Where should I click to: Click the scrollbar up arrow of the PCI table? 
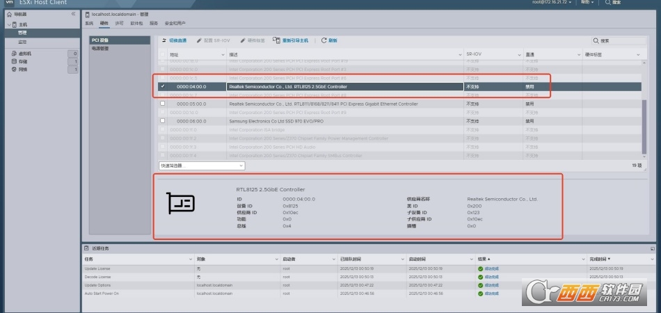coord(644,63)
